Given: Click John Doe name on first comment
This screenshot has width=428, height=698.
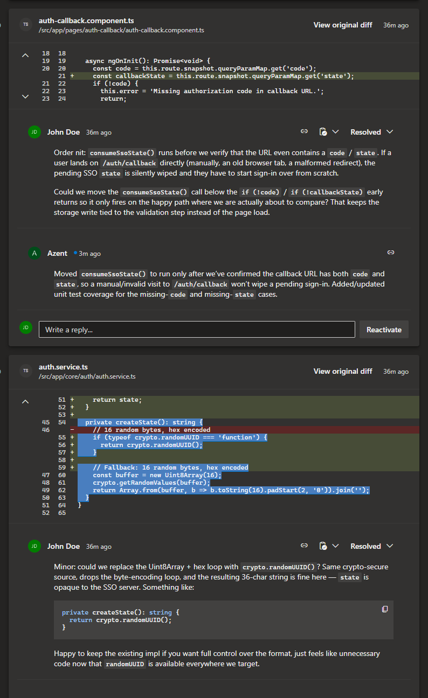Looking at the screenshot, I should (63, 132).
